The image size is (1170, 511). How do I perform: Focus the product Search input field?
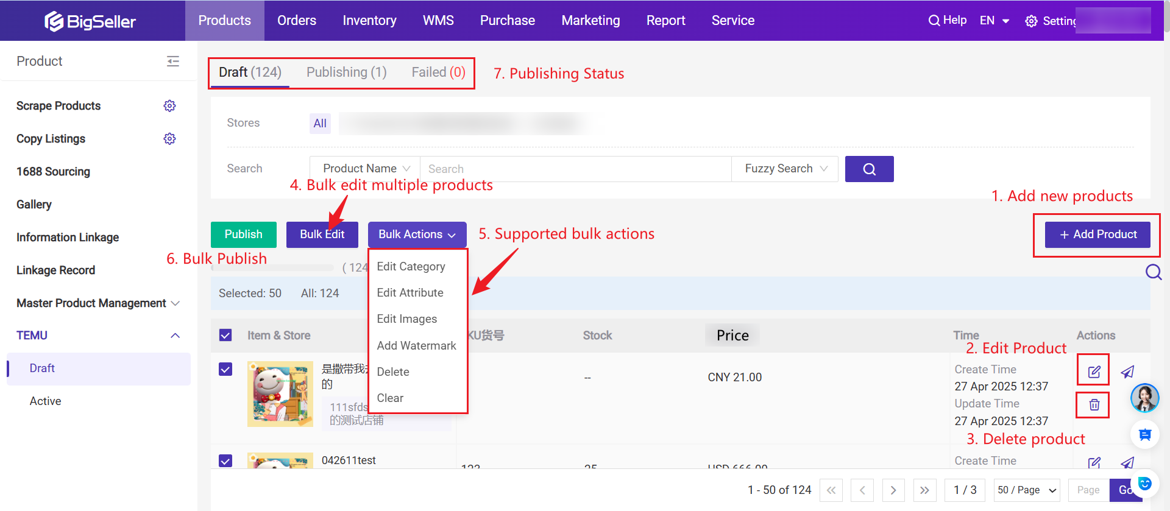(x=576, y=169)
